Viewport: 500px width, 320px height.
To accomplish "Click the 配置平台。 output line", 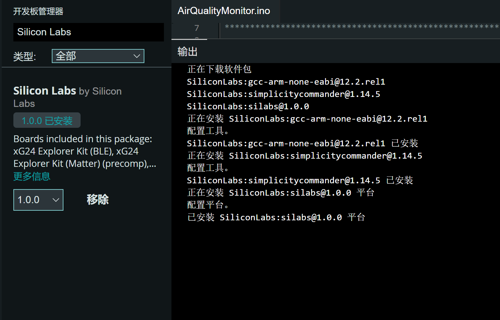I will 208,205.
